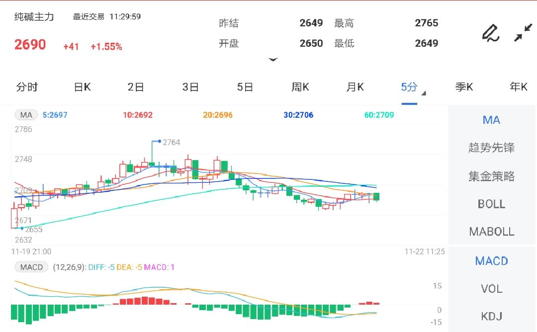Tap the 开盘 value 2650

click(x=311, y=43)
